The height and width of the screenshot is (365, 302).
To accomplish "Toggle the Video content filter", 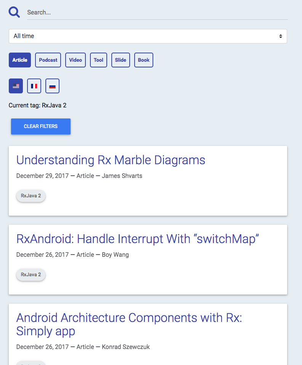I will pos(75,60).
